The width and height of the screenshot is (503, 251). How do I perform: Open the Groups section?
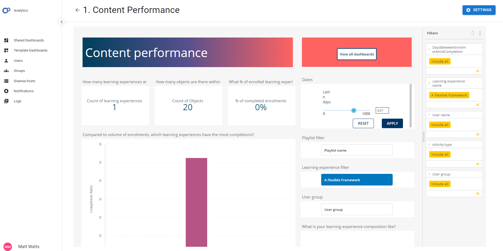tap(19, 71)
